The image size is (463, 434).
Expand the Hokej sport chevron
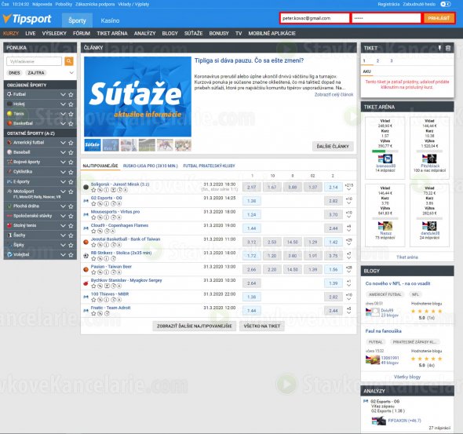point(63,104)
